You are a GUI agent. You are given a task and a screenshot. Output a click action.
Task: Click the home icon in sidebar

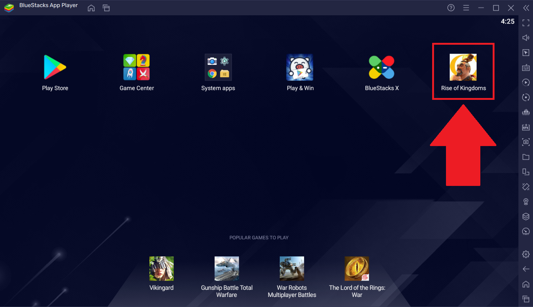click(526, 284)
